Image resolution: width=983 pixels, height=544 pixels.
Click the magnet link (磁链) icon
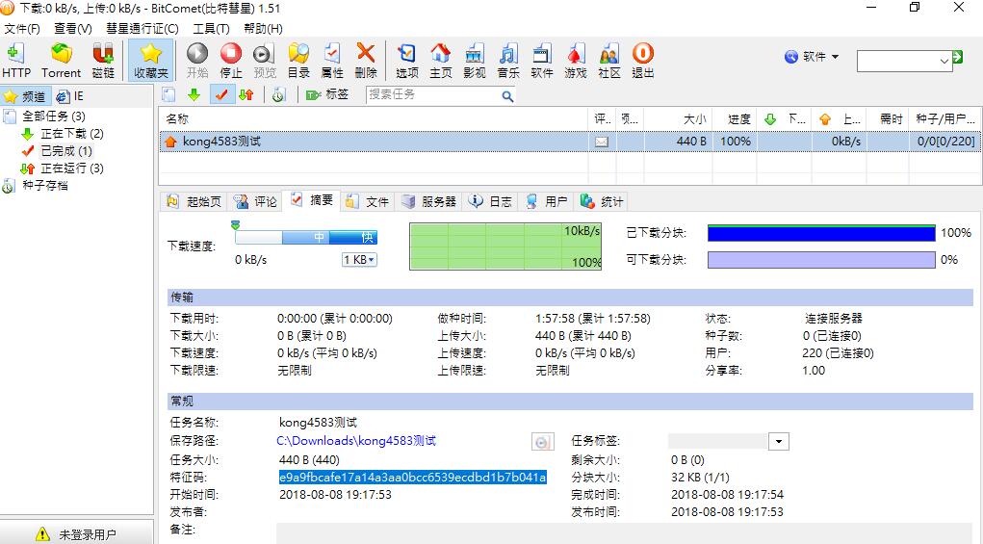tap(103, 61)
